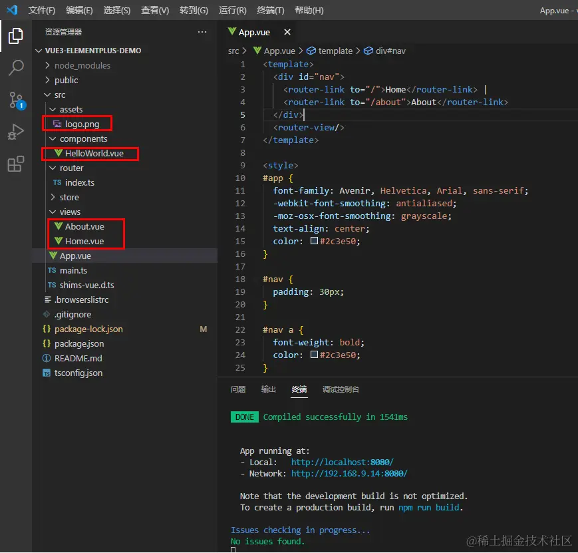
Task: Collapse the views folder
Action: 53,212
